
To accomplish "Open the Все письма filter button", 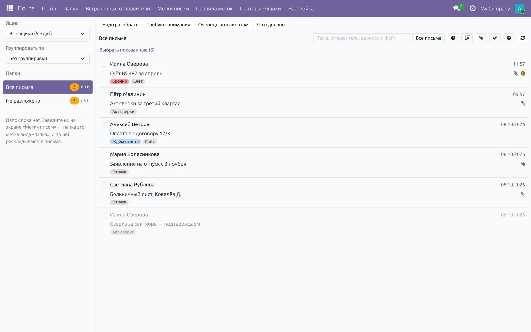I will 428,38.
